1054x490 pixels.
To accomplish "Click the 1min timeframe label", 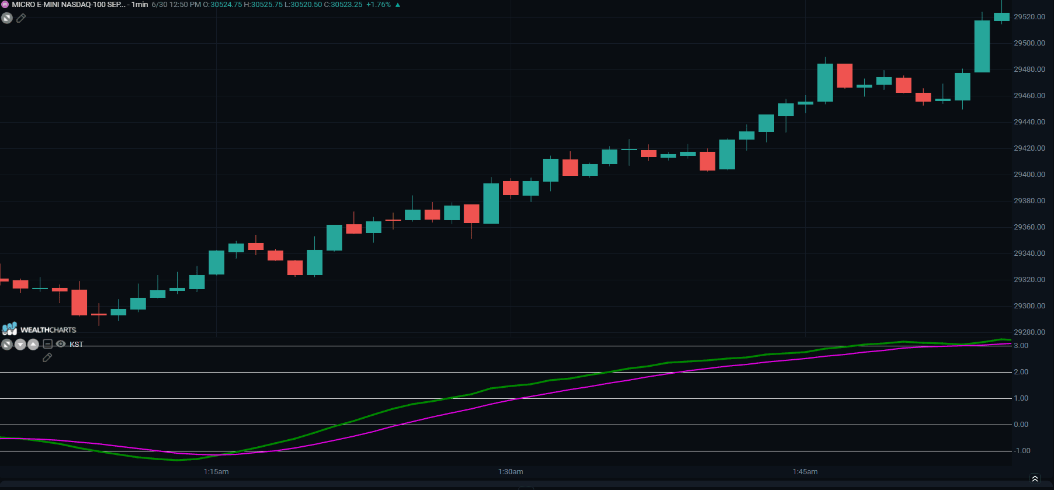I will 140,5.
